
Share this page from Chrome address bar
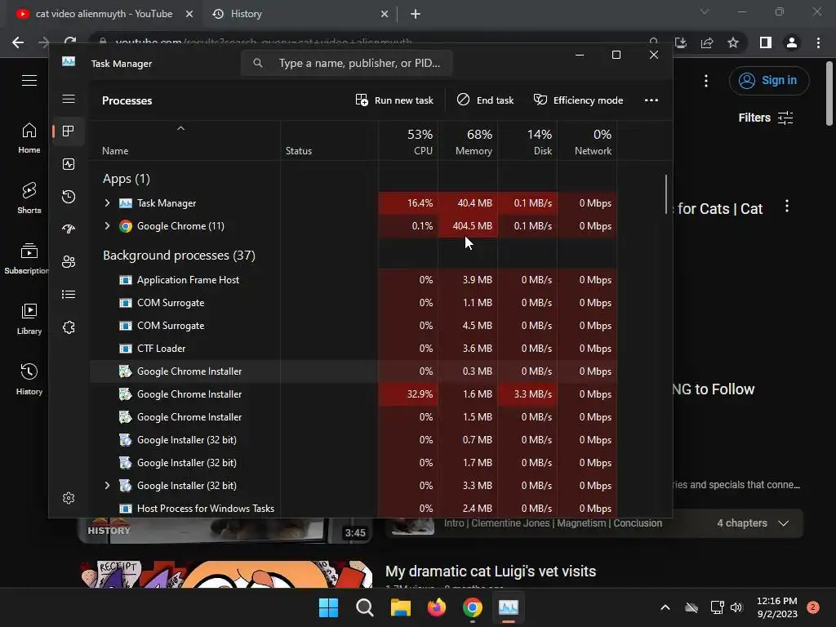click(707, 42)
